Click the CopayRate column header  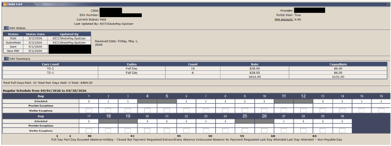338,64
